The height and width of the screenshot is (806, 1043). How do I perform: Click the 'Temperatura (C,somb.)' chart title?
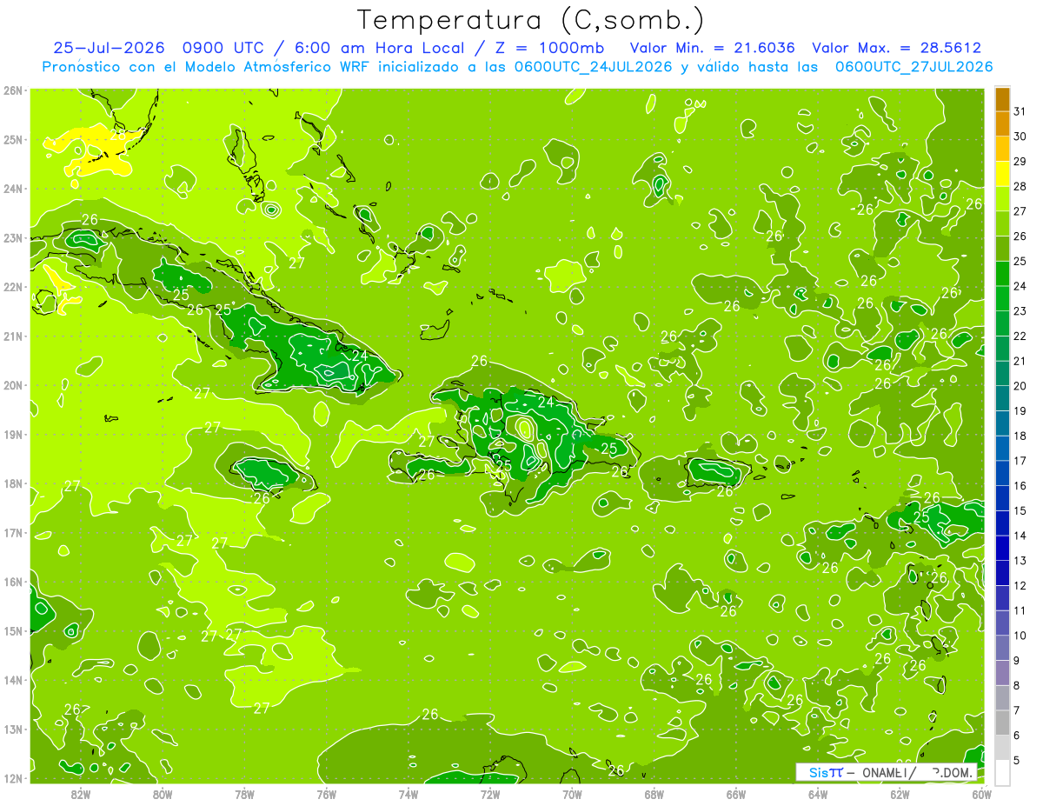531,20
